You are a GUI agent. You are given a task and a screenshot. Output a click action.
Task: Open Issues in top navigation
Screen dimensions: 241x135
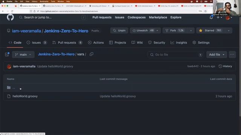[119, 17]
